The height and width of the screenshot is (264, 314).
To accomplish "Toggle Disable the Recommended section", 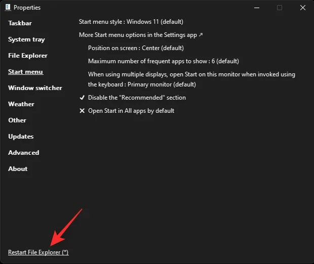I will tap(137, 98).
